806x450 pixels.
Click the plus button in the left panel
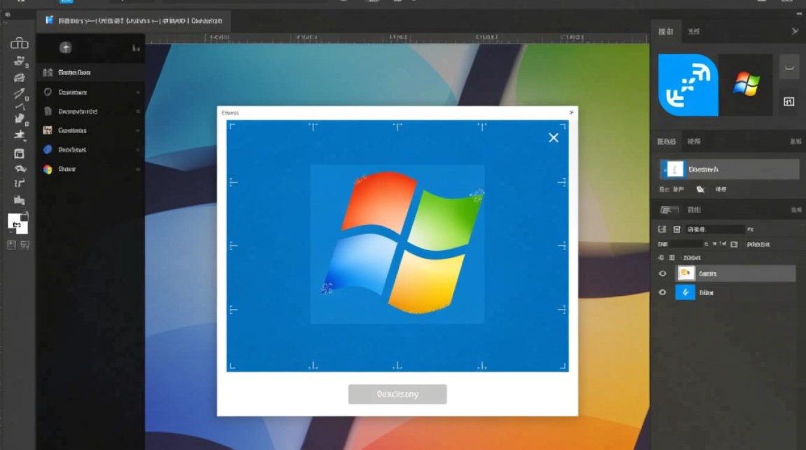pyautogui.click(x=65, y=48)
